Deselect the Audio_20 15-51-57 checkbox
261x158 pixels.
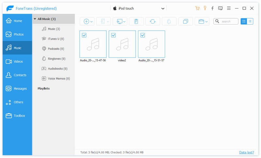click(143, 35)
